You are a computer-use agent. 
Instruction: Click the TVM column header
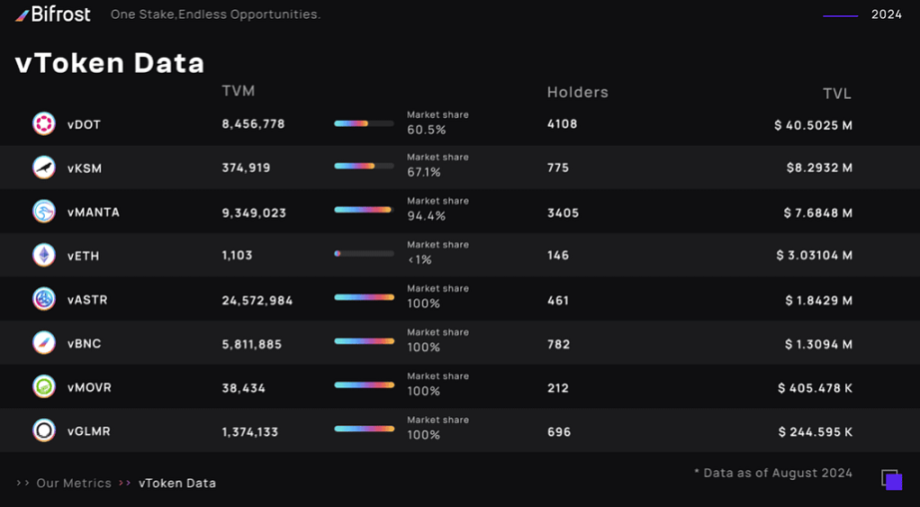tap(238, 91)
